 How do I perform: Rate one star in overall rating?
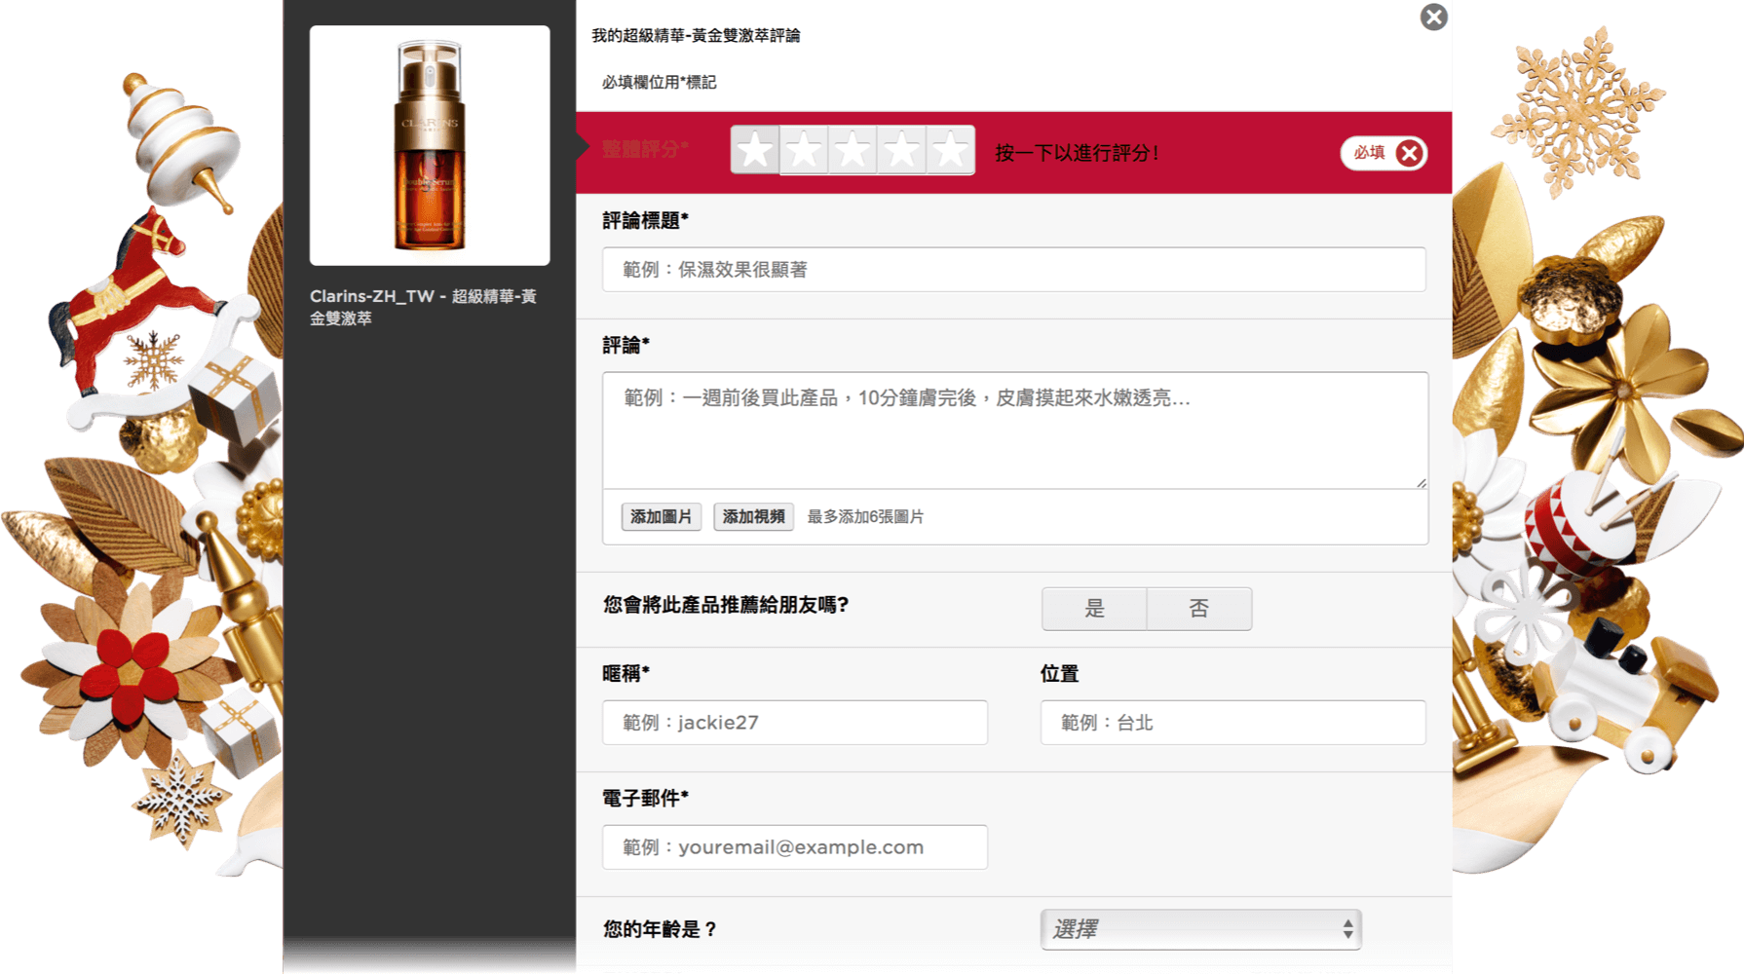[x=755, y=151]
